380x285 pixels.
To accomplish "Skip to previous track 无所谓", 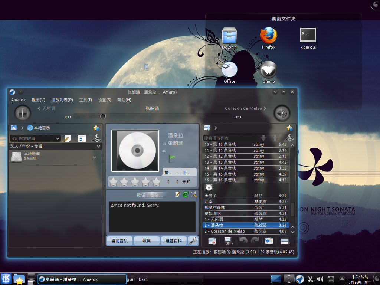I will point(46,108).
